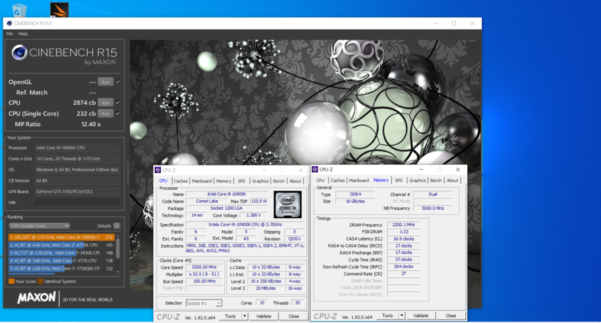Viewport: 601px width, 323px height.
Task: Click the brown Identical System legend swatch
Action: (x=41, y=281)
